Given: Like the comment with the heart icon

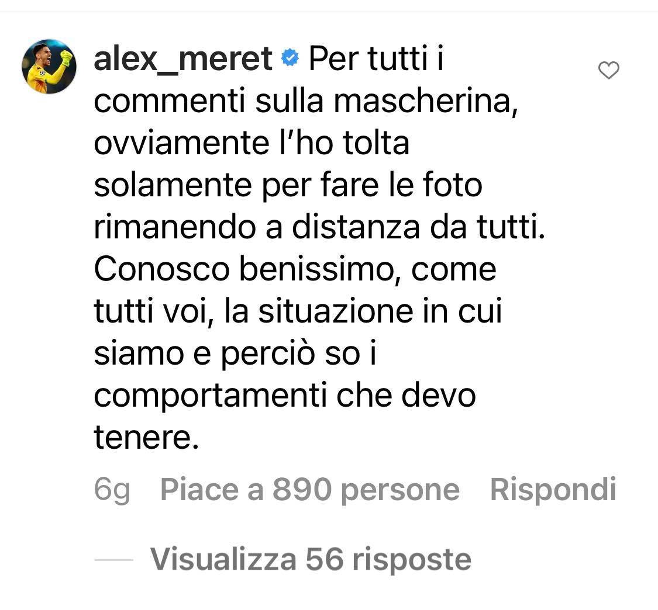Looking at the screenshot, I should (608, 70).
